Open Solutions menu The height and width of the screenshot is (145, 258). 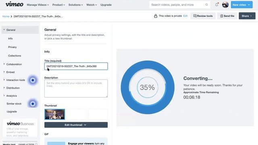76,5
